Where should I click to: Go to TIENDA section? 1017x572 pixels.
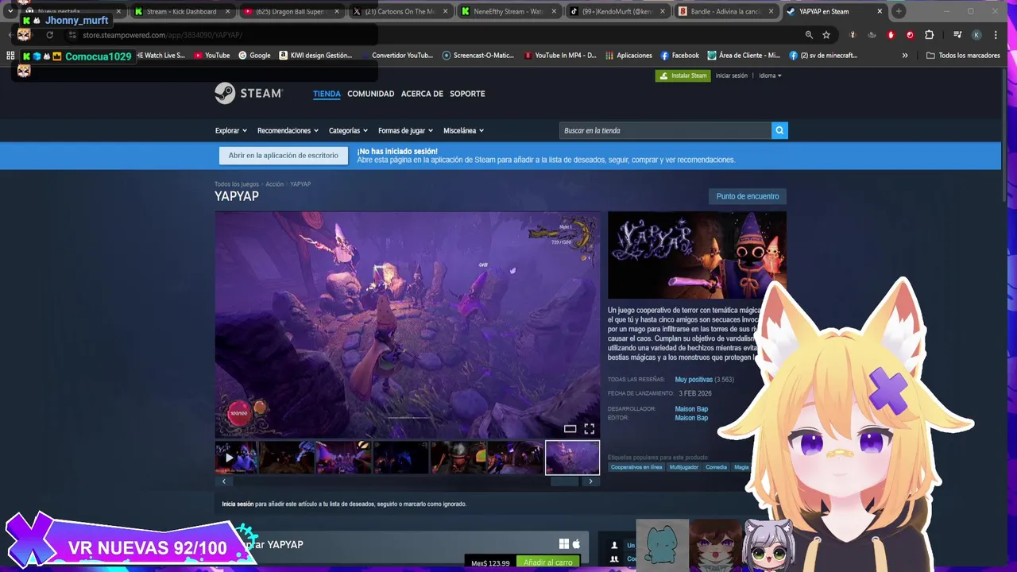click(327, 94)
